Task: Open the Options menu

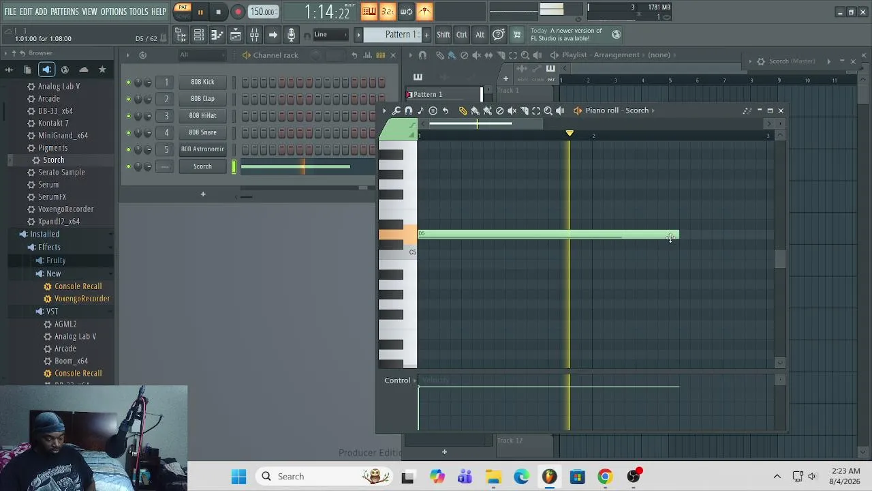Action: 114,12
